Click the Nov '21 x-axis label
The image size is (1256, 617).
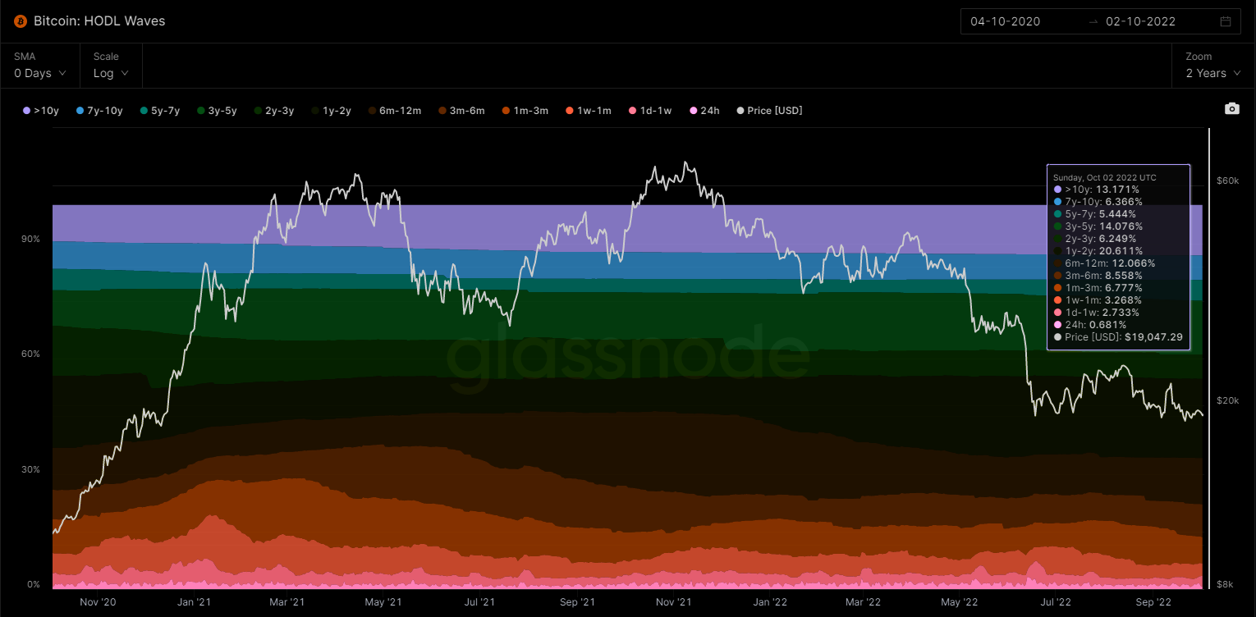coord(674,602)
